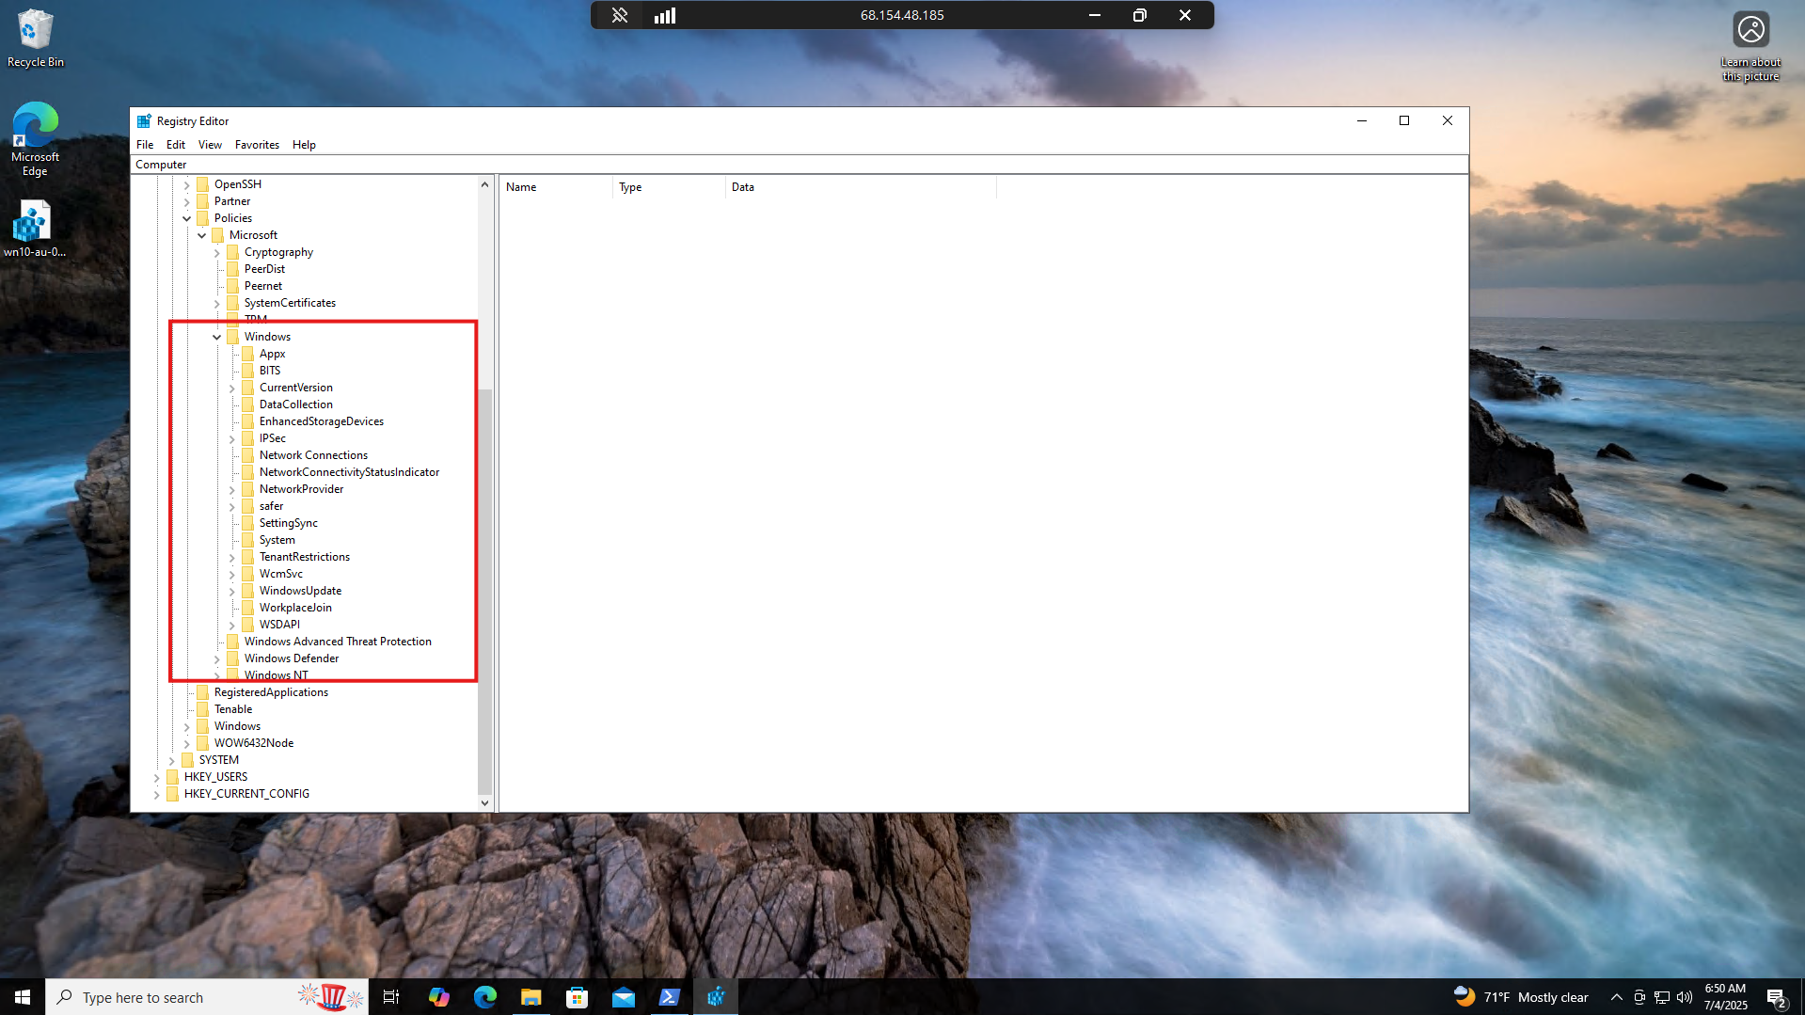Open the Edit menu
This screenshot has width=1805, height=1015.
pos(175,145)
